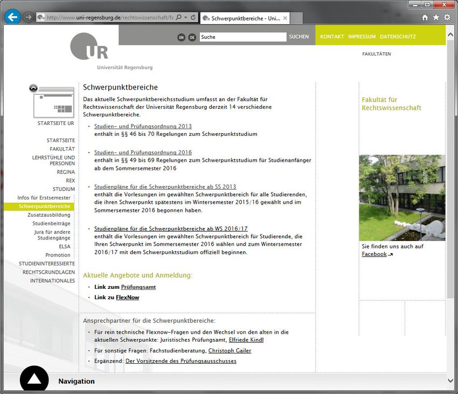Viewport: 458px width, 394px height.
Task: Click into the Suche search field
Action: click(242, 37)
